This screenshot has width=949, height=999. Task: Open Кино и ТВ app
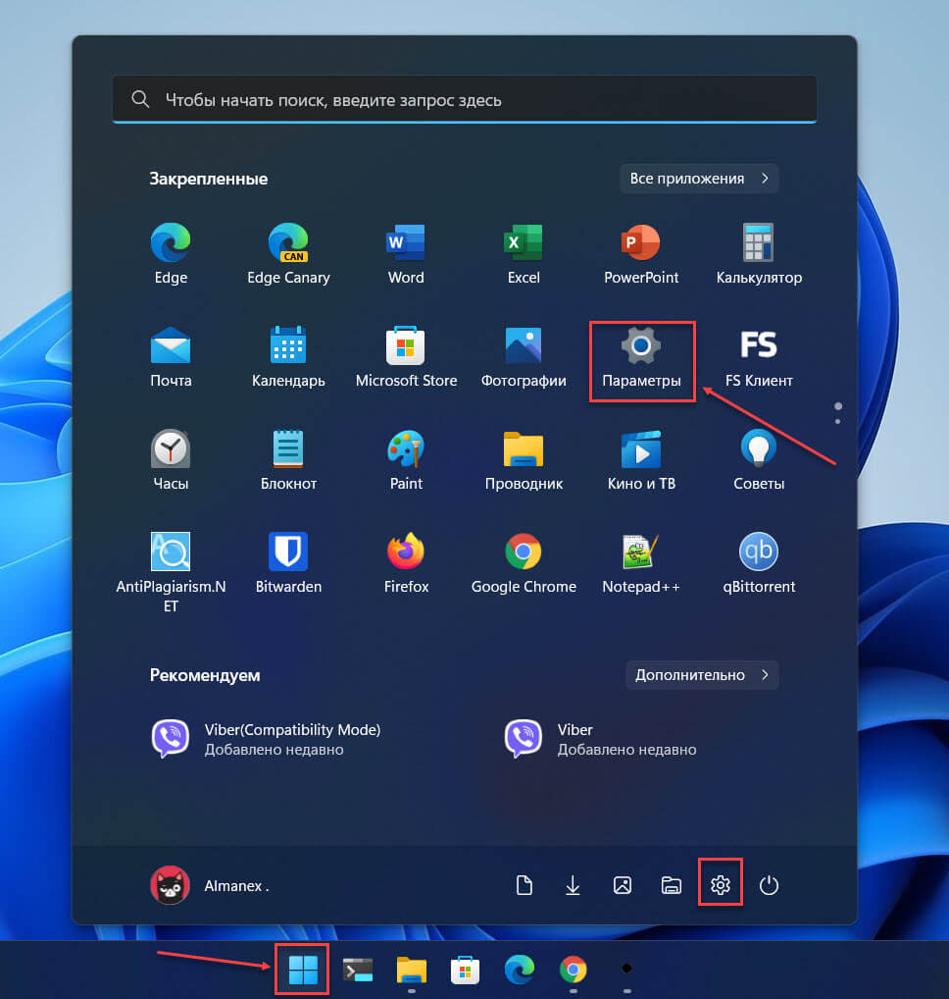[x=641, y=459]
